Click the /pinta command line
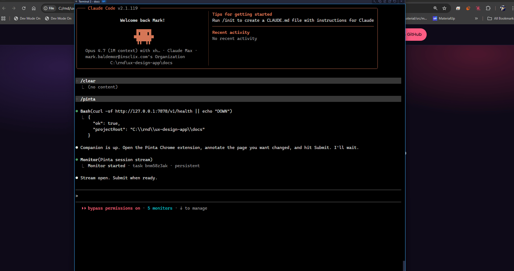Screen dimensions: 514x271 (238, 99)
